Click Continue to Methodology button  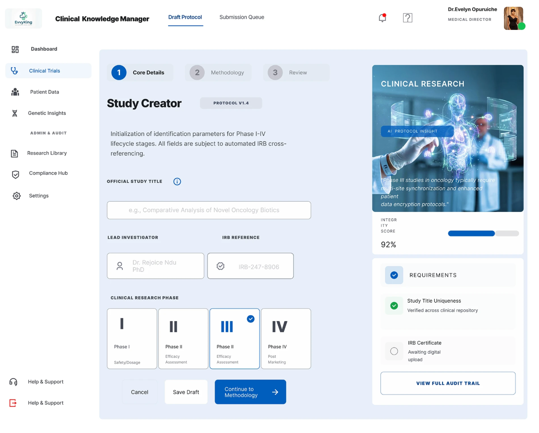[250, 392]
